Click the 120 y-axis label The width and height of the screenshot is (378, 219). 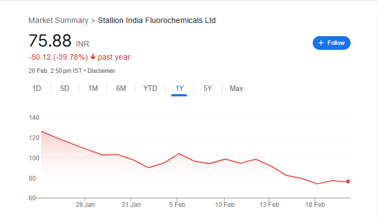click(34, 138)
